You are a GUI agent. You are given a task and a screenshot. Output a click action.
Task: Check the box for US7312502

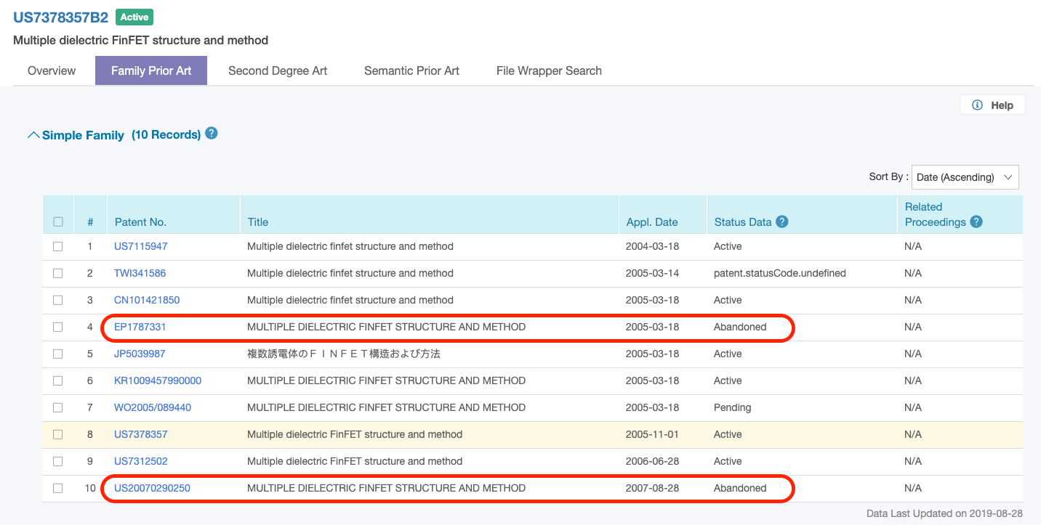[x=58, y=462]
